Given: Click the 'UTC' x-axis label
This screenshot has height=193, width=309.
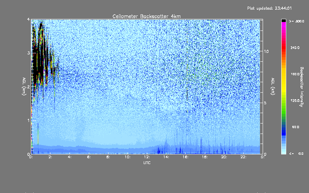Looking at the screenshot, I should coord(147,163).
